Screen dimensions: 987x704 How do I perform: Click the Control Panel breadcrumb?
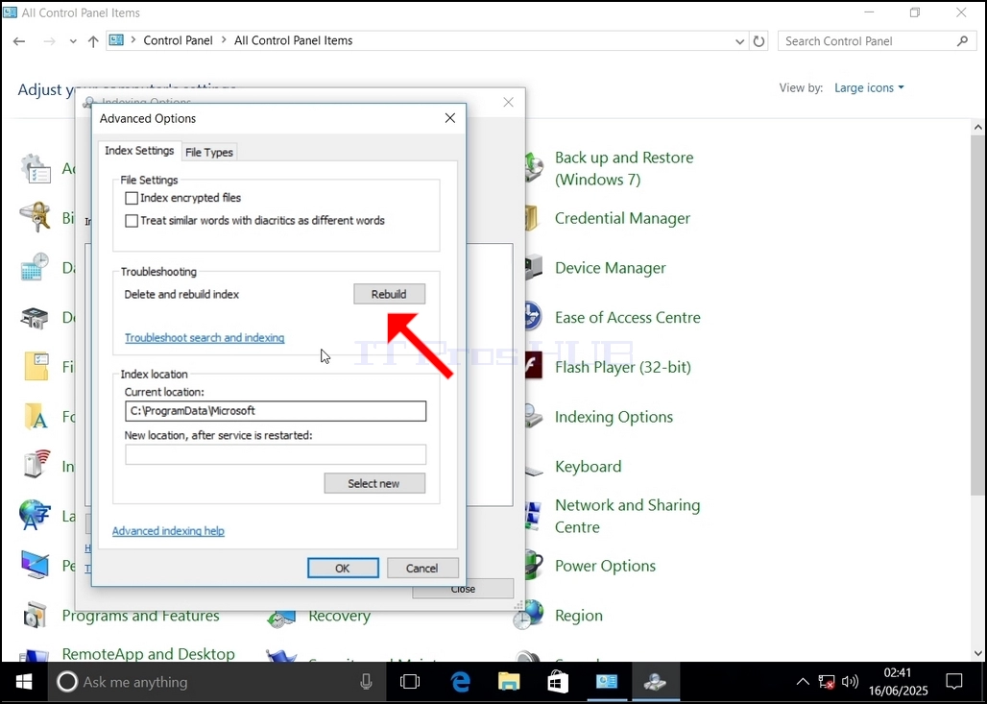(x=179, y=41)
